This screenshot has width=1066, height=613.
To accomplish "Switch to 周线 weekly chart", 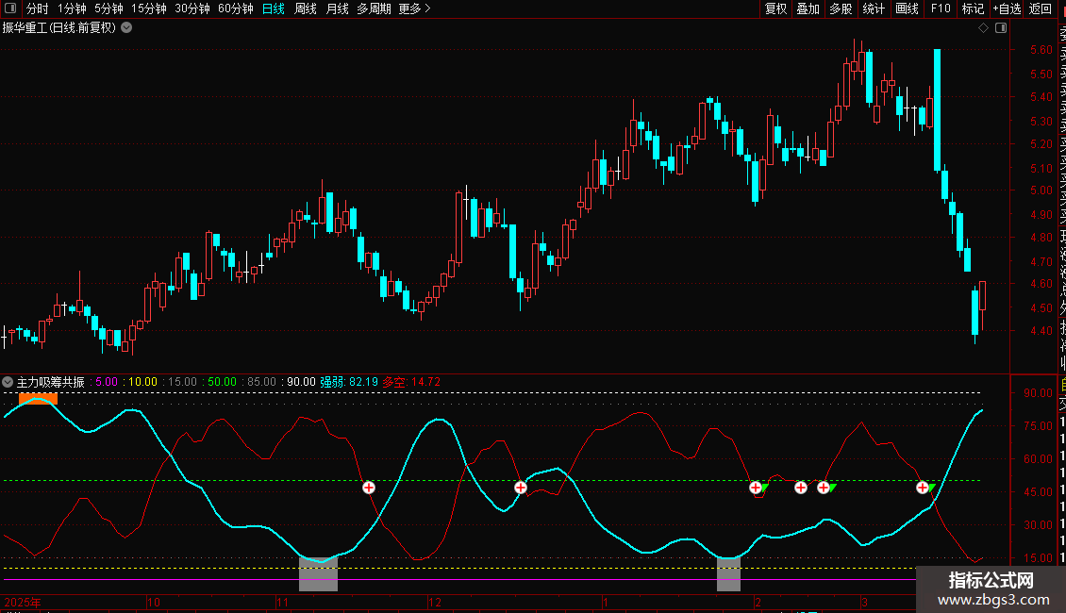I will click(306, 8).
